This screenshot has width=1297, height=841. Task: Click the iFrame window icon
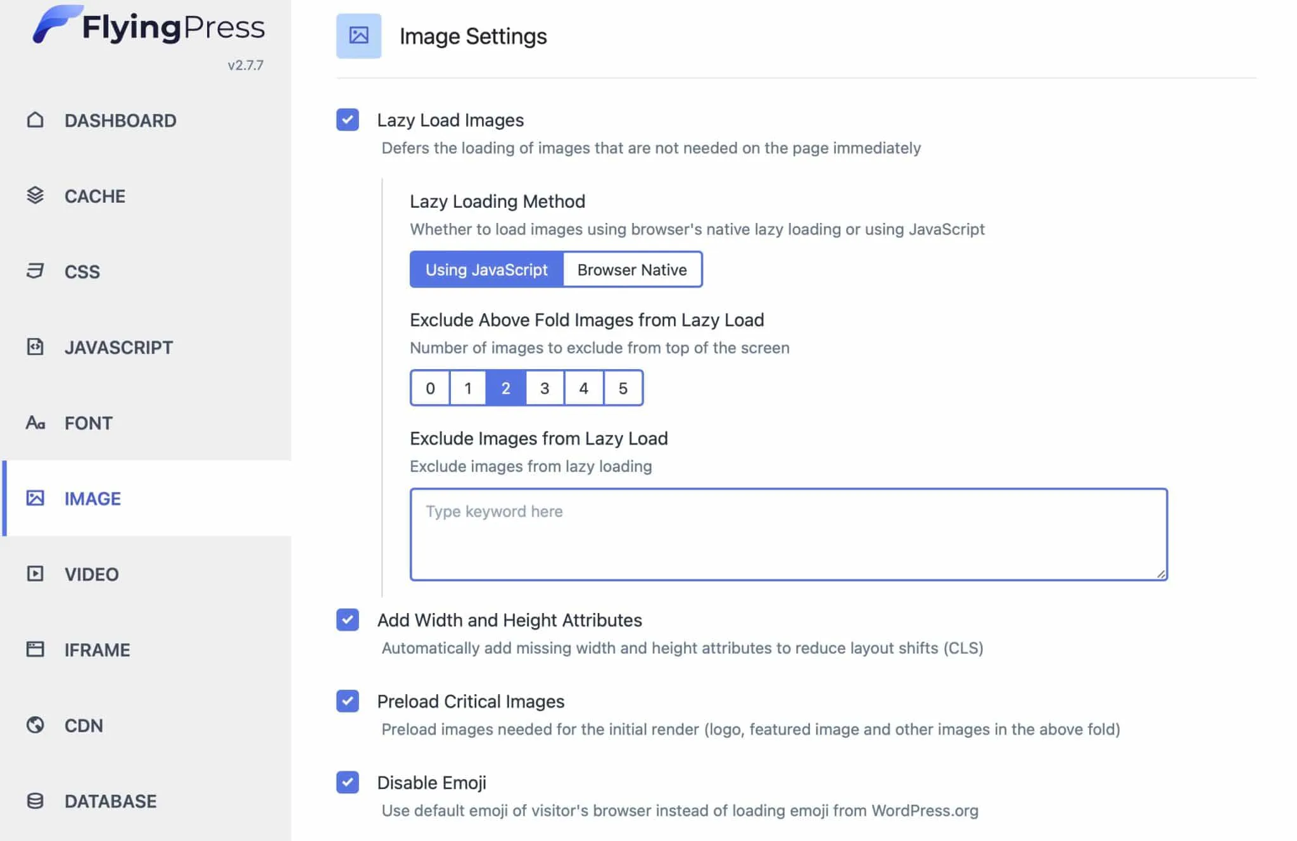[35, 649]
